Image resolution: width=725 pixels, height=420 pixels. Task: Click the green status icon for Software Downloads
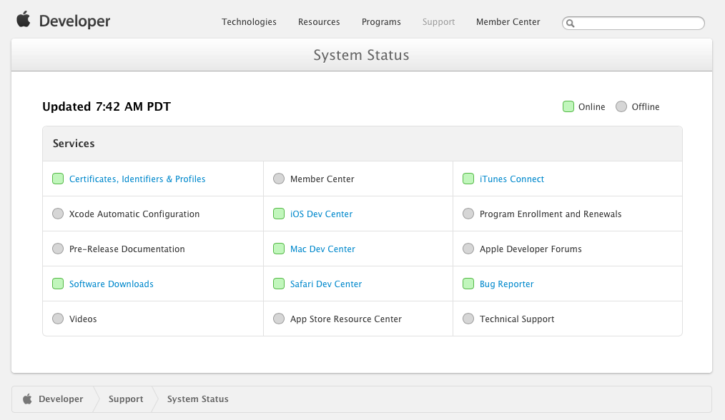coord(58,284)
